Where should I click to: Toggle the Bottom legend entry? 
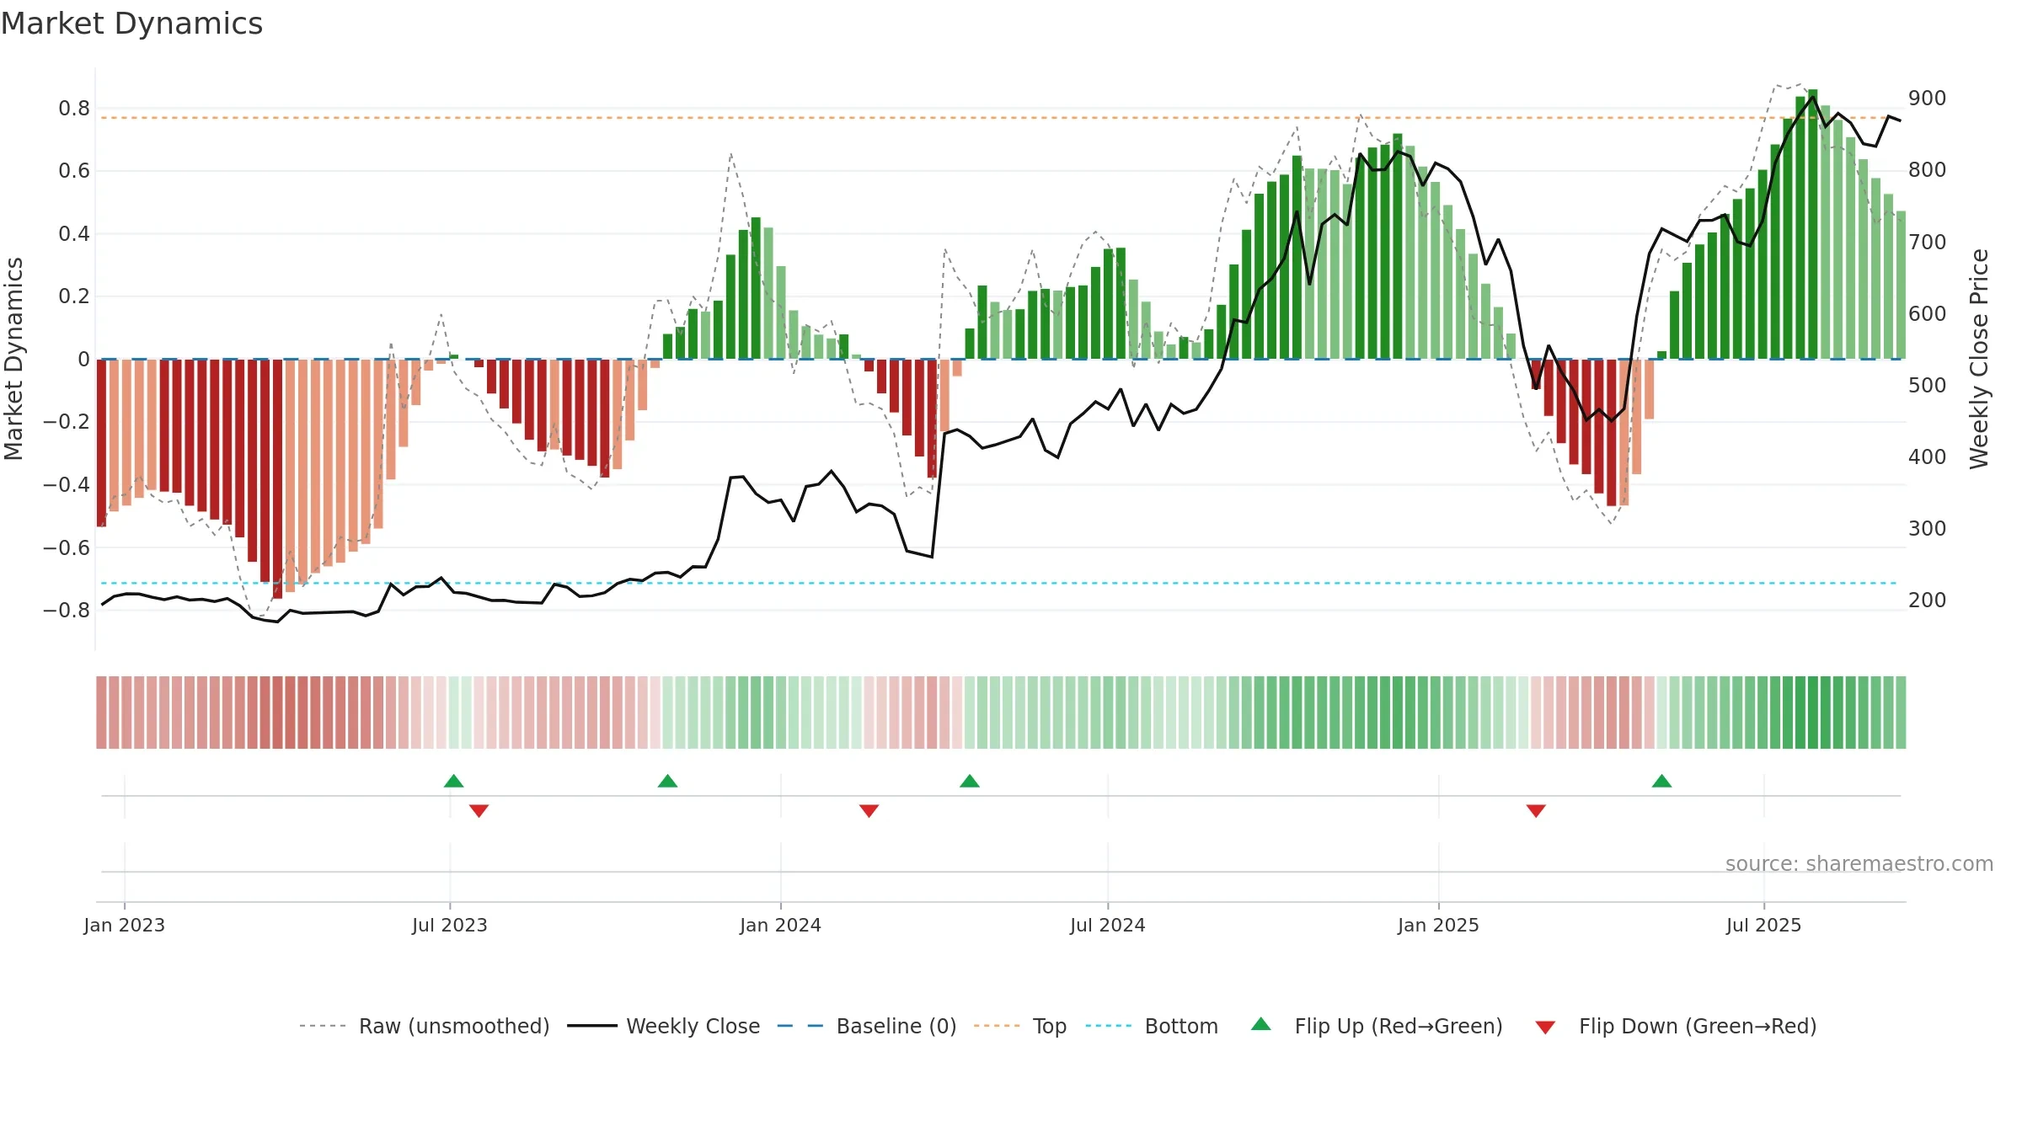click(x=1152, y=1026)
